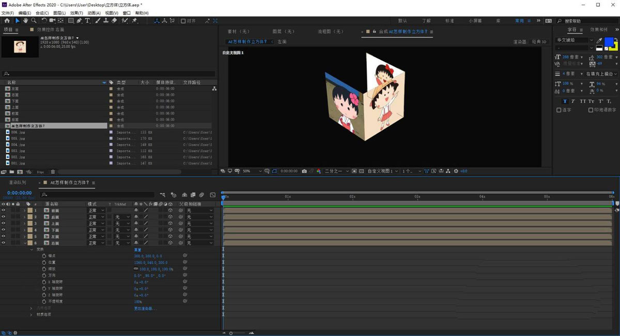Click the project panel composition thumbnail
This screenshot has width=620, height=336.
20,46
